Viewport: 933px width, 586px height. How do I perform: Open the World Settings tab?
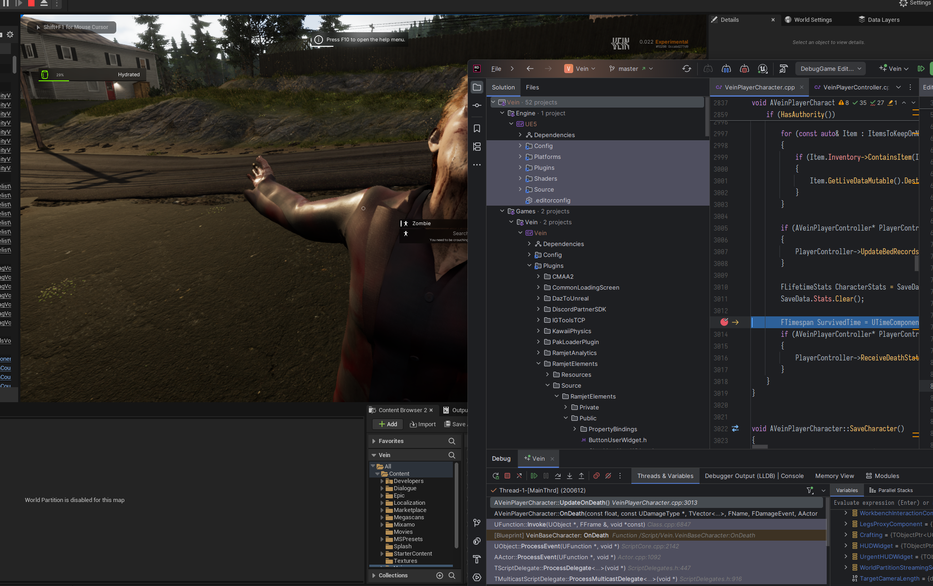tap(813, 20)
